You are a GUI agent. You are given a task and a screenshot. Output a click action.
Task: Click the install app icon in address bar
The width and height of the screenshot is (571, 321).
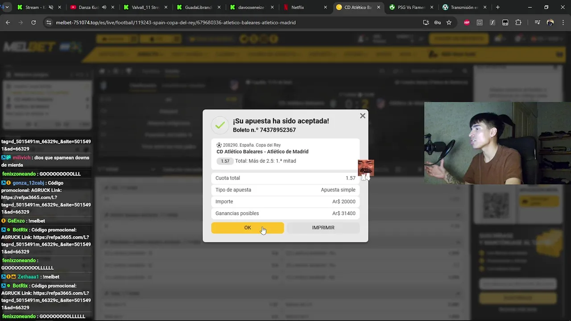point(426,22)
